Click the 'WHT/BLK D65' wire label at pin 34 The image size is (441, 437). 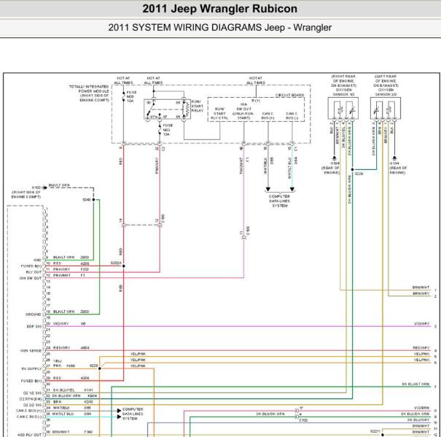[x=73, y=408]
